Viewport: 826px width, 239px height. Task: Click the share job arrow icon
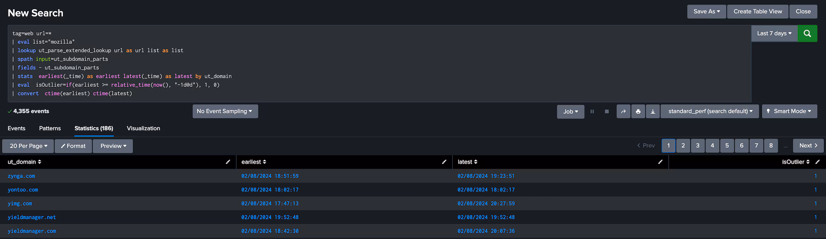point(623,111)
